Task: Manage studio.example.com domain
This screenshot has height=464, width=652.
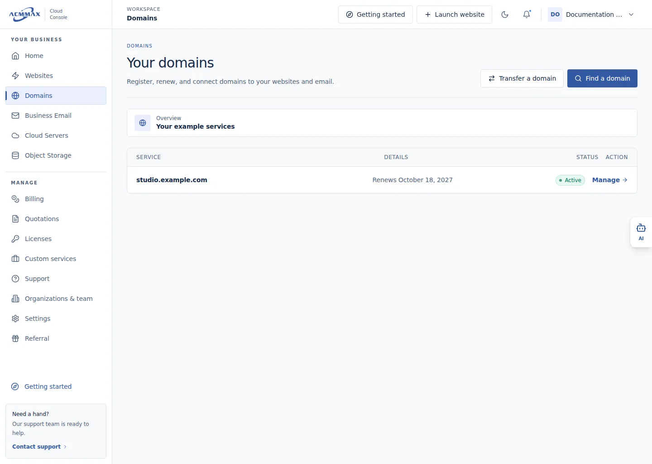Action: [x=609, y=180]
